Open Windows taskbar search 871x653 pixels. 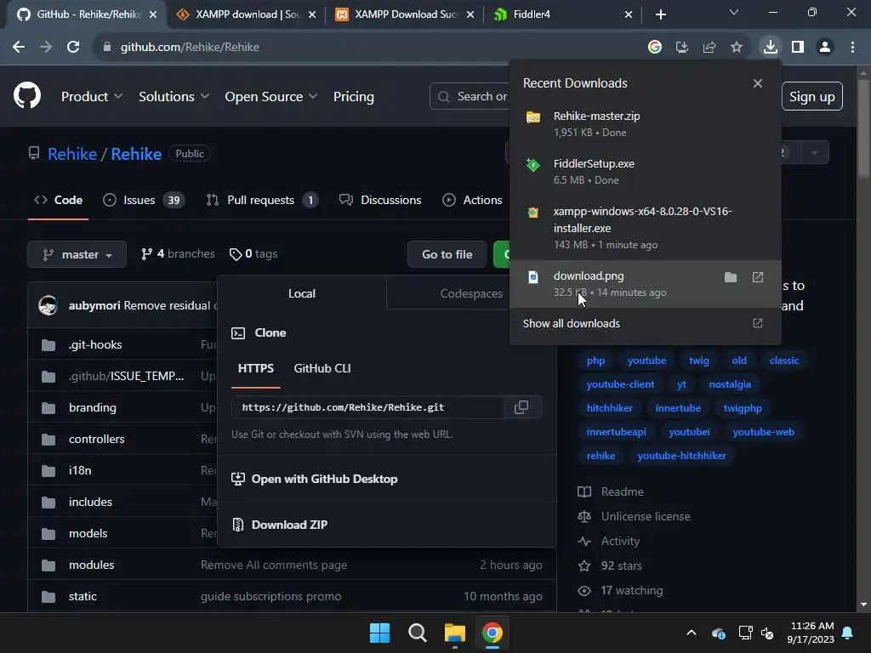pyautogui.click(x=417, y=633)
